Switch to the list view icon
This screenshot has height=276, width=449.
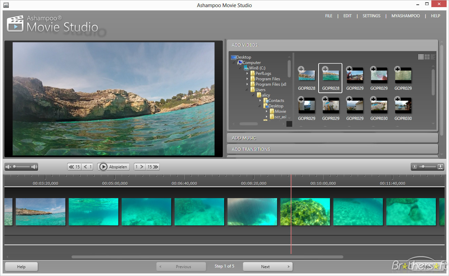pos(432,57)
